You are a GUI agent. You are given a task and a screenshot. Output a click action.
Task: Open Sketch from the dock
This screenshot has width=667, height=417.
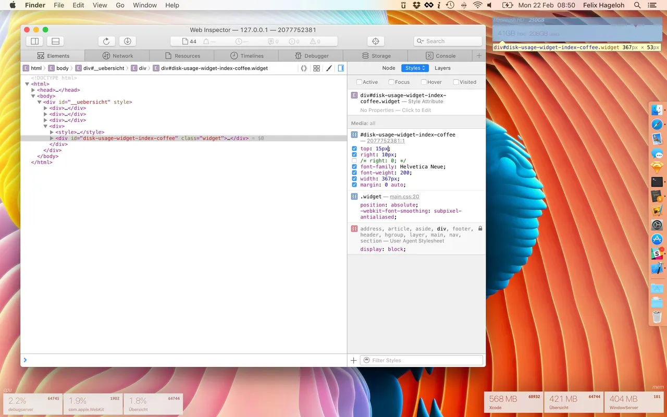tap(657, 167)
